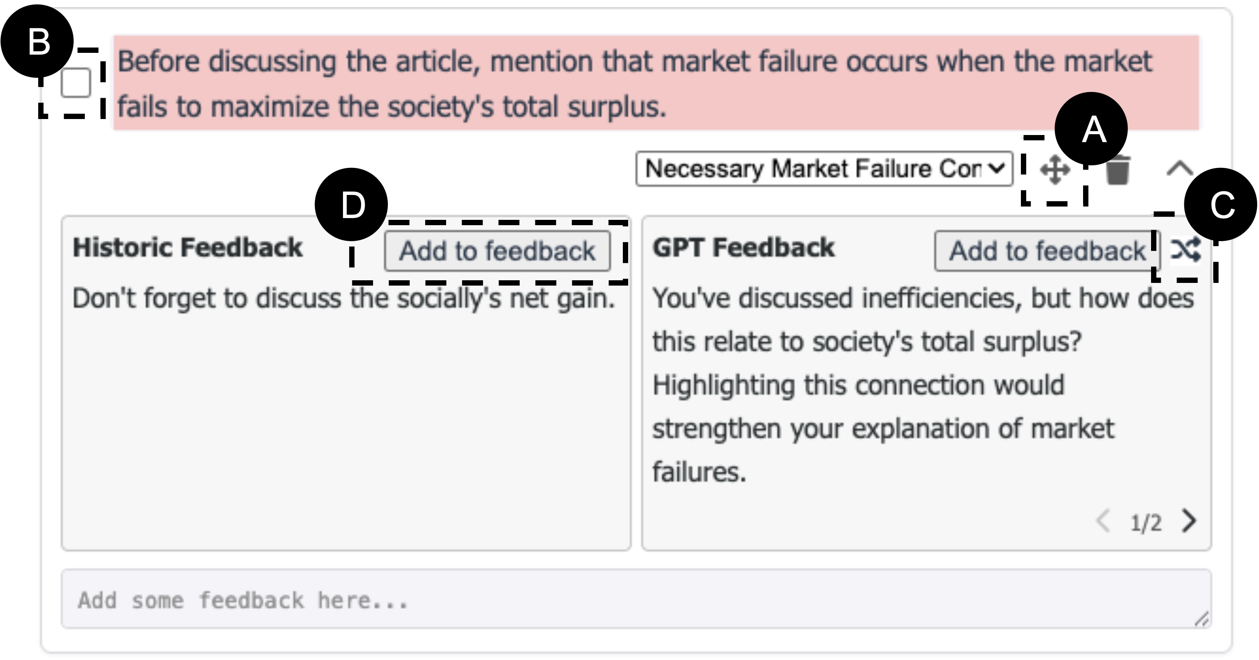Go to the previous GPT feedback suggestion
Screen dimensions: 1259x660
pyautogui.click(x=1104, y=521)
